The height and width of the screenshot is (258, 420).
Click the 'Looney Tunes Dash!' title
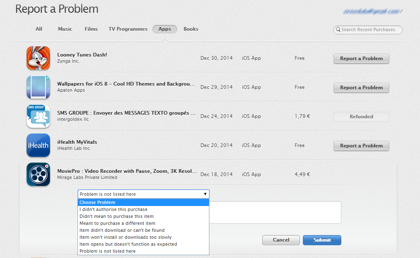pos(82,55)
